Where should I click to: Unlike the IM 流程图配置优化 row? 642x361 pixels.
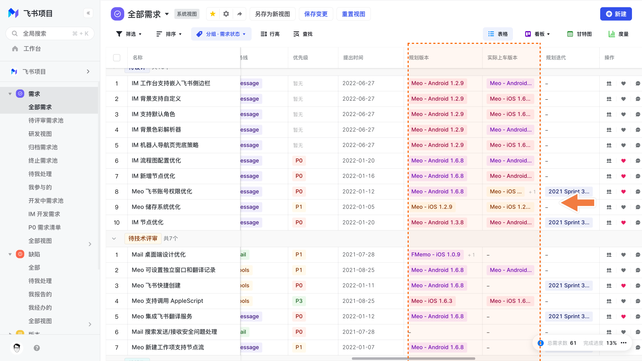coord(623,161)
